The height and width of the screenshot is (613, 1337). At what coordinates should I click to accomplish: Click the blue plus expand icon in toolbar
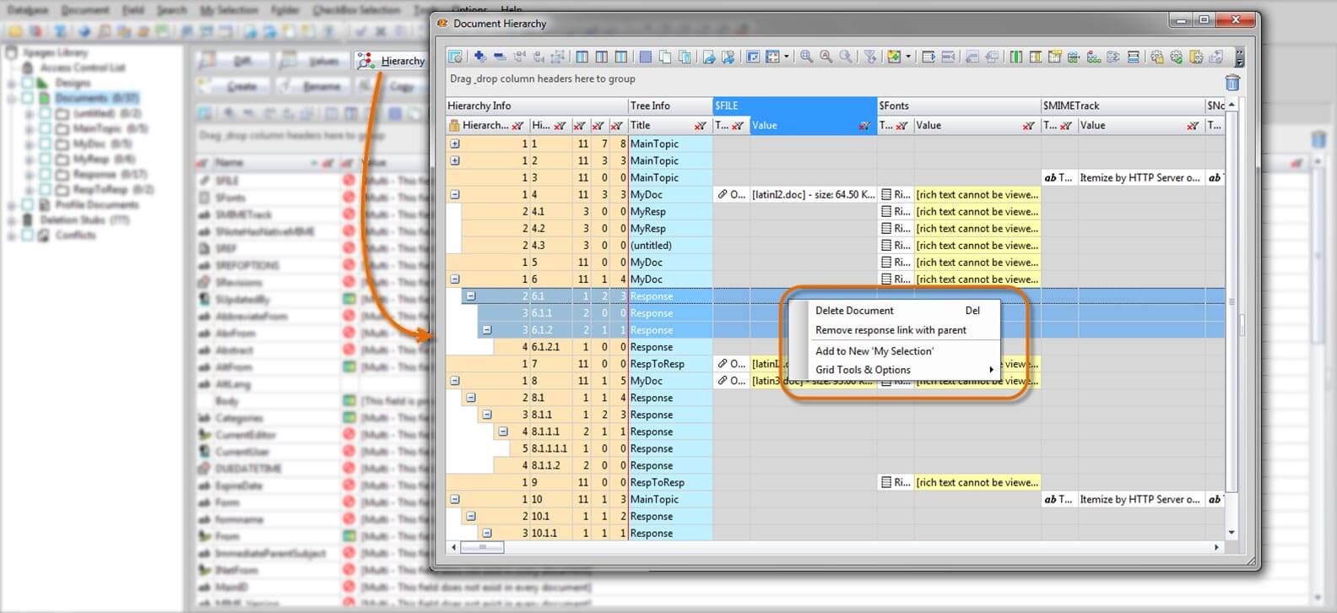[479, 57]
